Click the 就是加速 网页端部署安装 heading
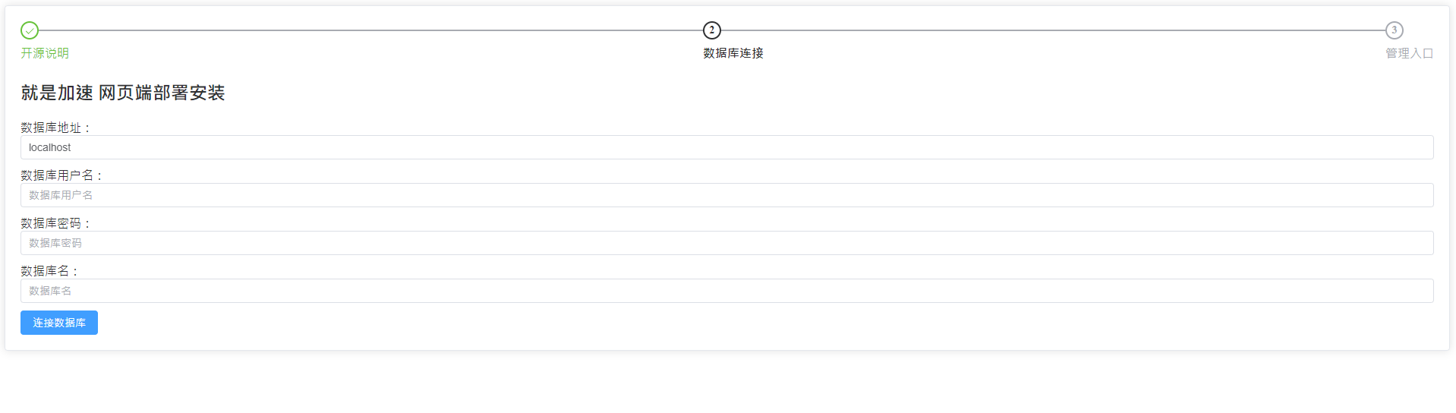The image size is (1456, 413). (123, 93)
